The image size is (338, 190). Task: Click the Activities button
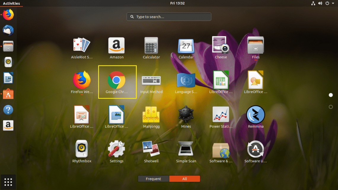tap(12, 3)
